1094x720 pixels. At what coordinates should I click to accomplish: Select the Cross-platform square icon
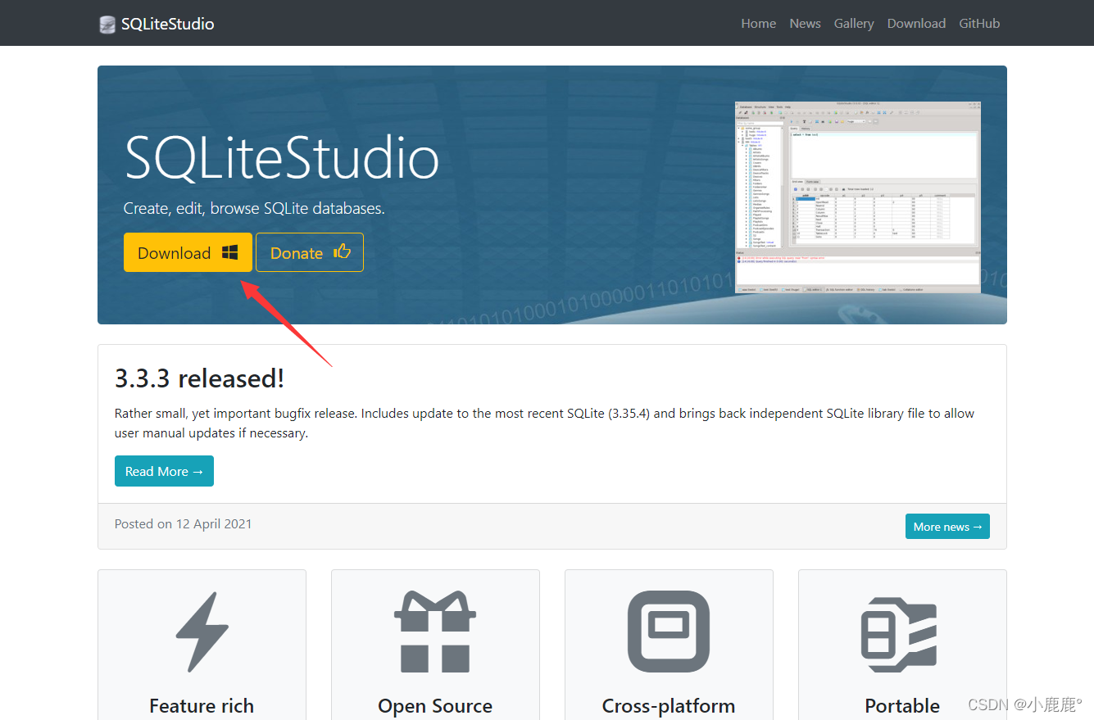(669, 631)
